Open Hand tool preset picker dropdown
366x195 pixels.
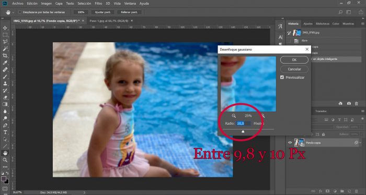tap(13, 13)
